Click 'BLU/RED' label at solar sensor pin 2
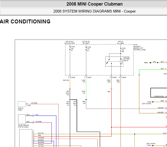This screenshot has width=167, height=147. [x=39, y=122]
